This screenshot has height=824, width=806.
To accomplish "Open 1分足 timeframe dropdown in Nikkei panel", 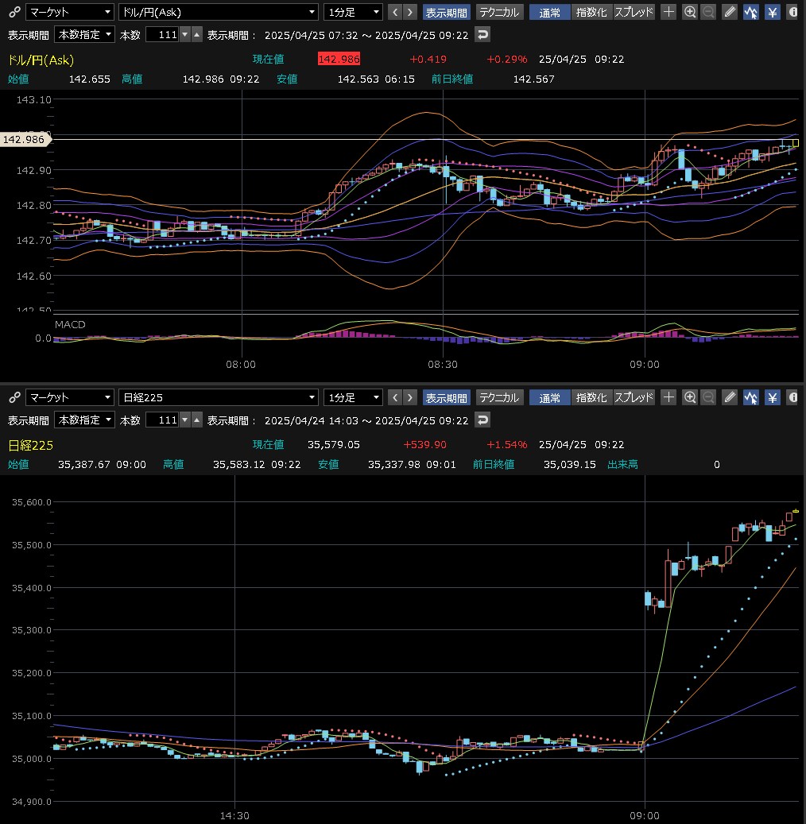I will click(x=353, y=397).
